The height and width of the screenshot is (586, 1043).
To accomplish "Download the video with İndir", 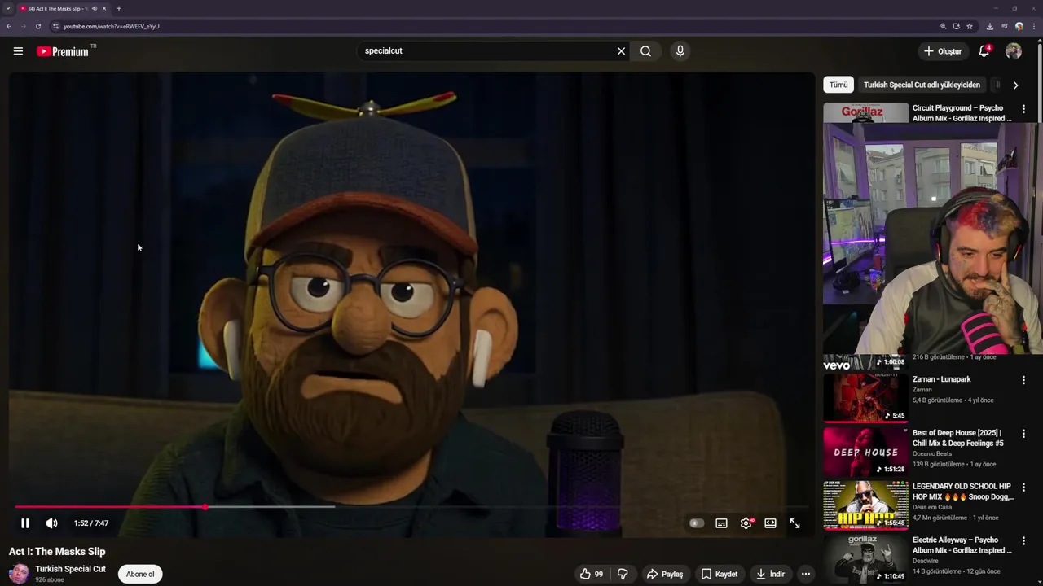I will [770, 574].
